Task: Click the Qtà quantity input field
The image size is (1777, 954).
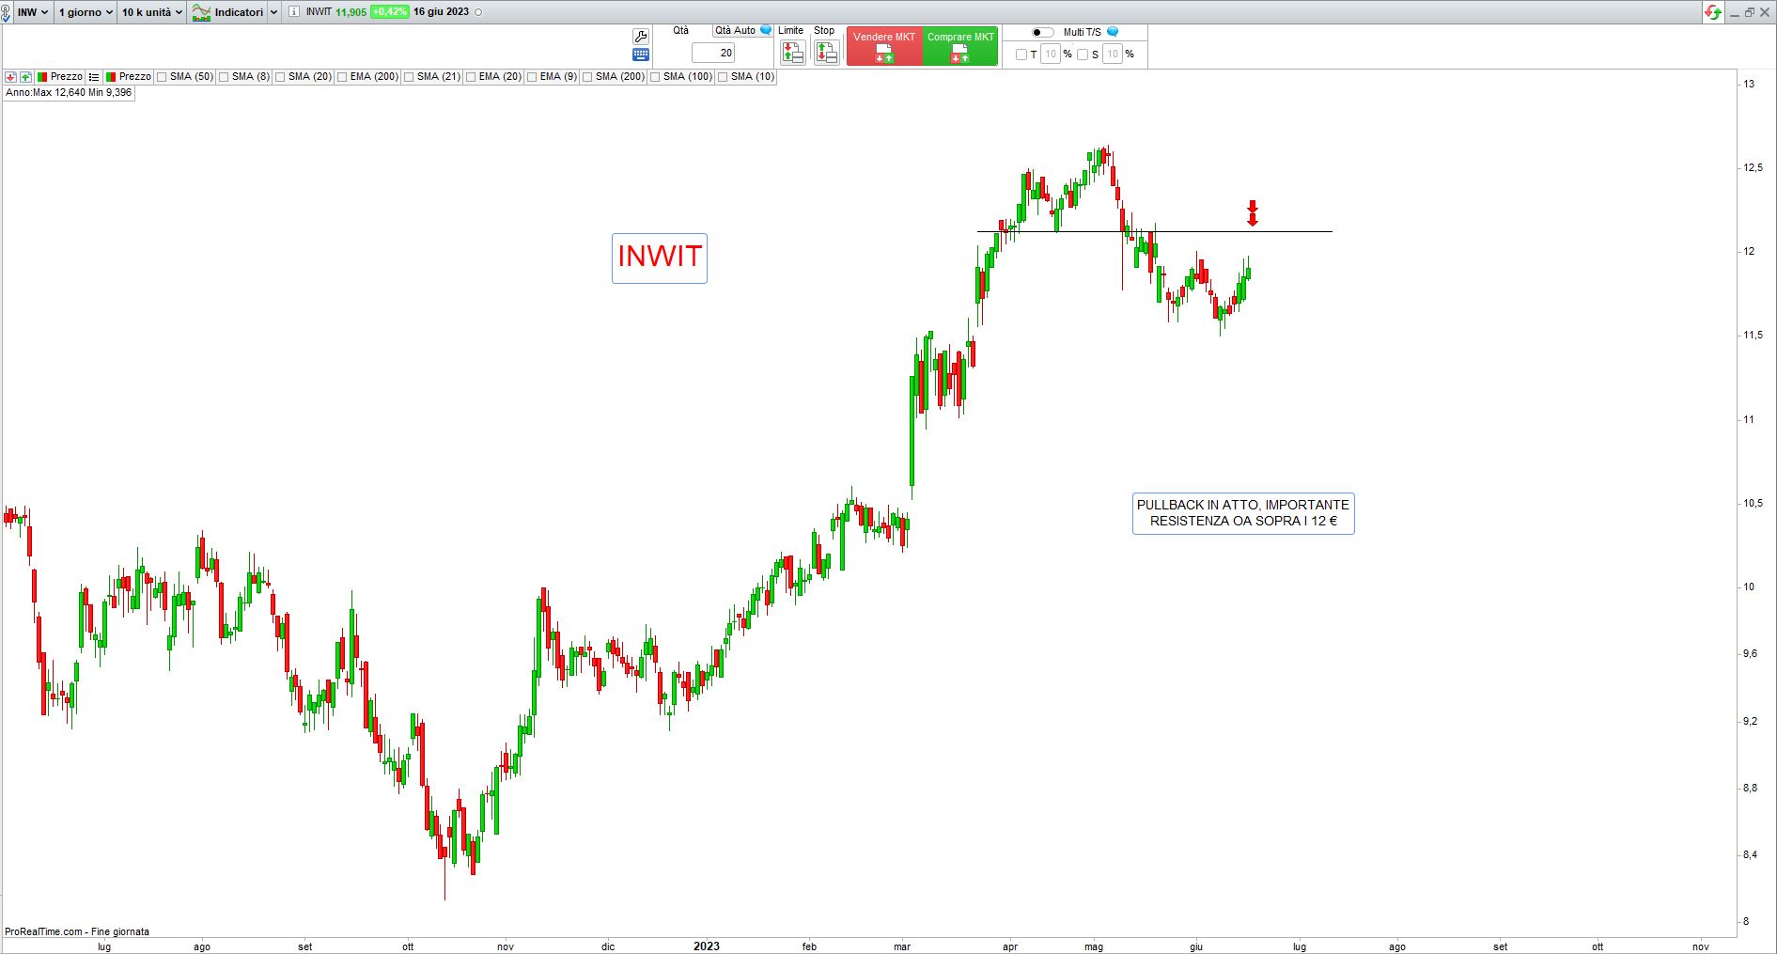Action: click(x=713, y=54)
